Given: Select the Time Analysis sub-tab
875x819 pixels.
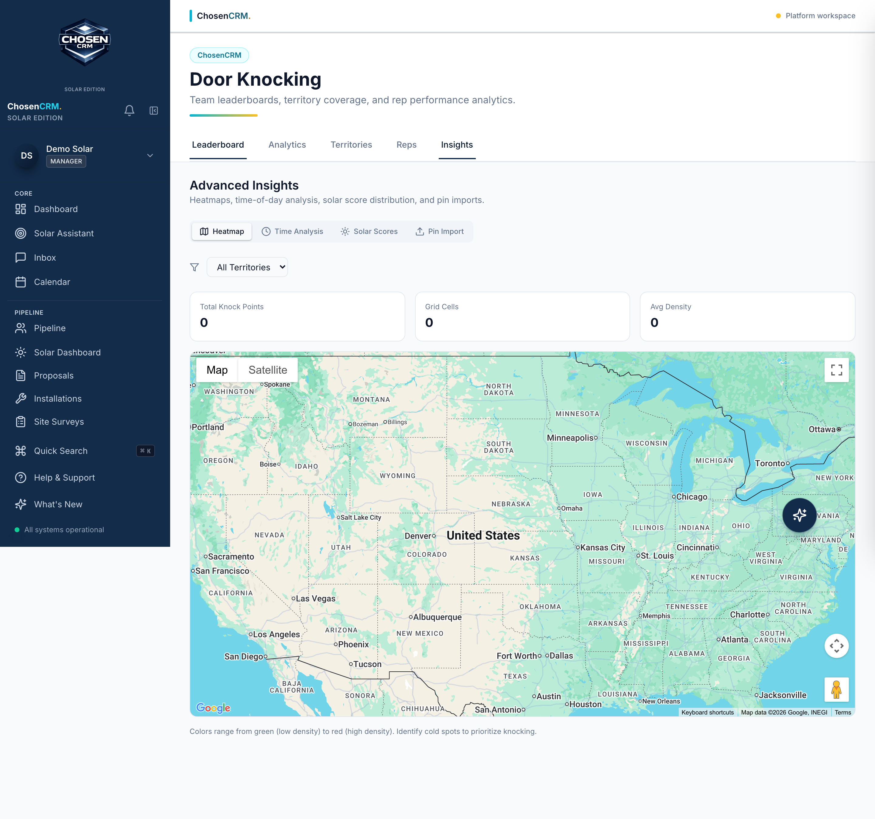Looking at the screenshot, I should pos(292,231).
